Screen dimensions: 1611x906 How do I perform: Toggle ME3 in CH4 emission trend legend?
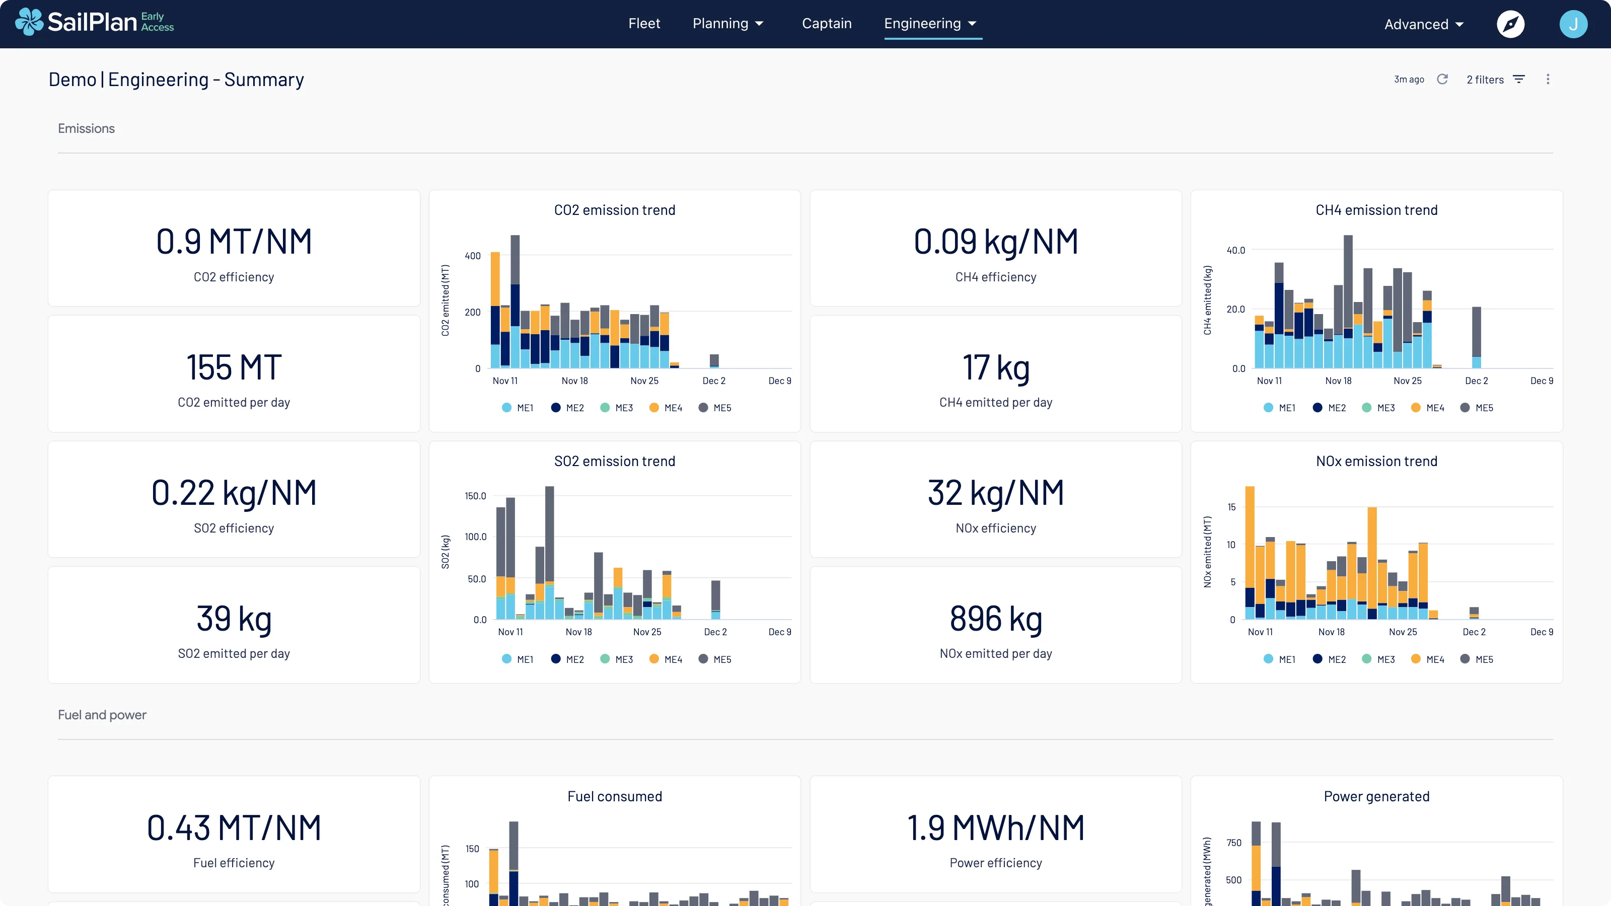1378,408
